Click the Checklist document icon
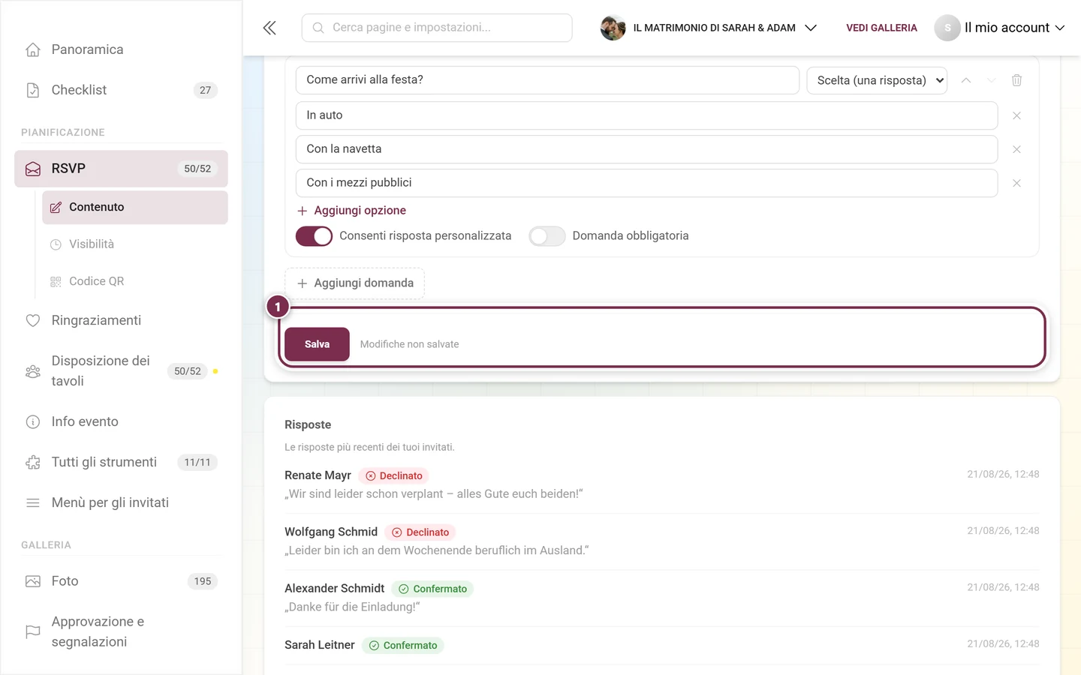Screen dimensions: 1081x675 click(x=33, y=90)
